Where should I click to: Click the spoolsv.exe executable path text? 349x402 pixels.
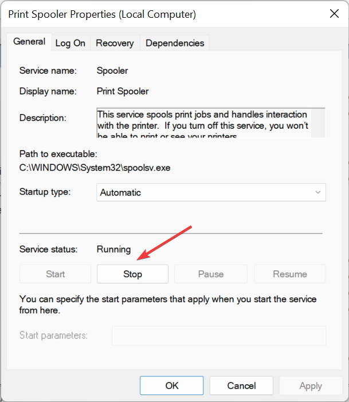tap(95, 168)
